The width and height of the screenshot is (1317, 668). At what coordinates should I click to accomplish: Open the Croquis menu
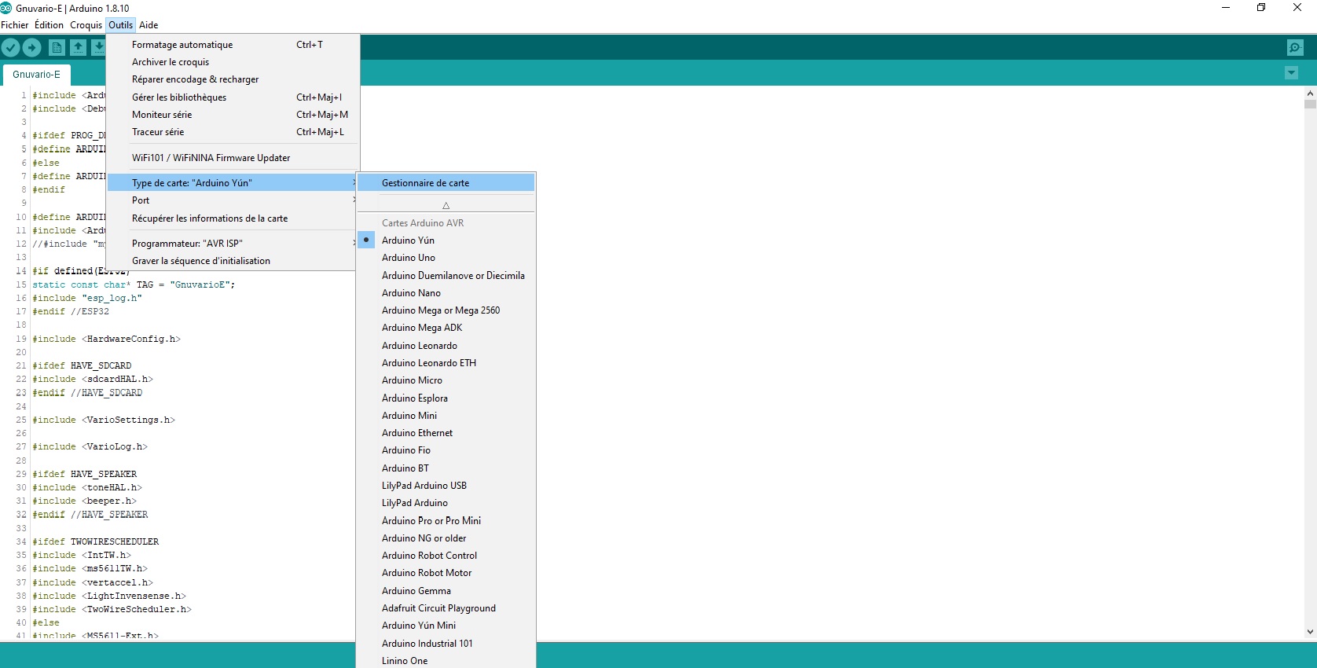pos(86,25)
